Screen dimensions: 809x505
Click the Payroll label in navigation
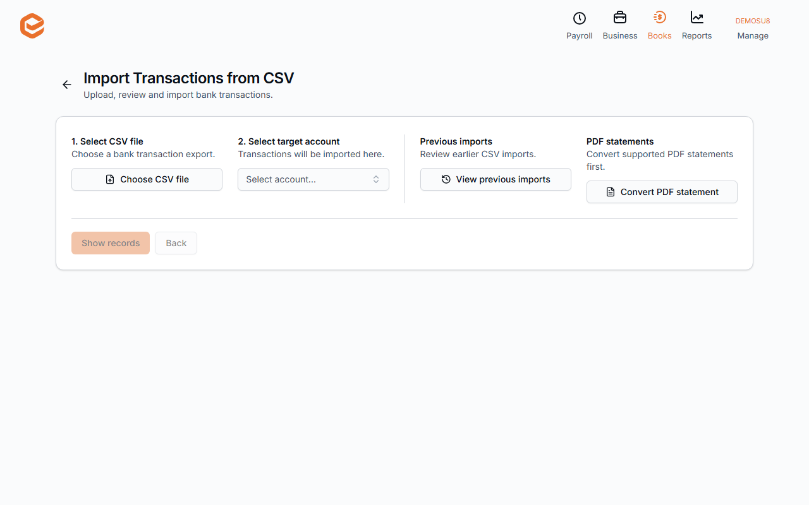coord(580,36)
